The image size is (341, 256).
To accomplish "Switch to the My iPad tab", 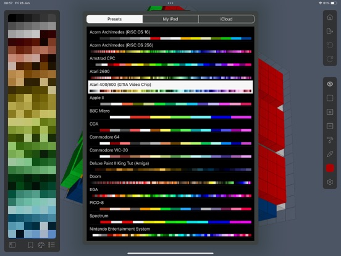I will [x=170, y=19].
